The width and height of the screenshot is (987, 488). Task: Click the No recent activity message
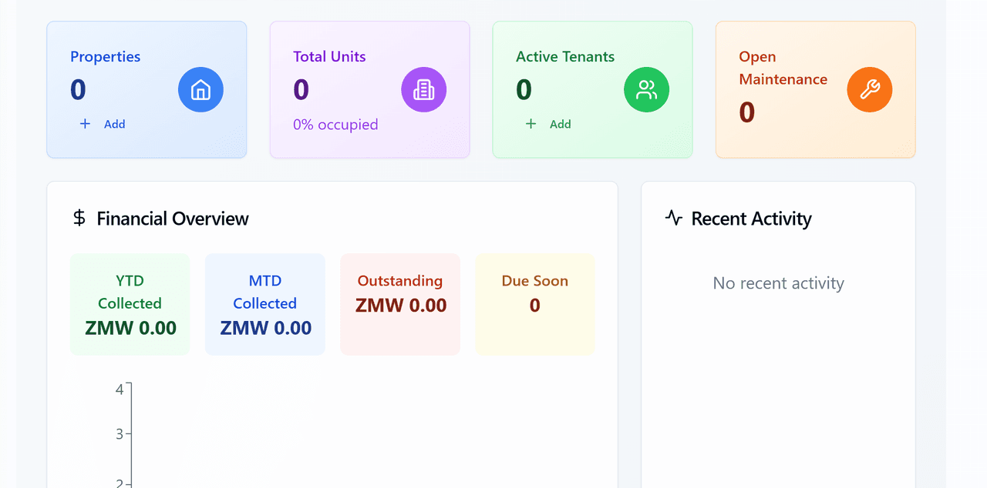[x=778, y=283]
